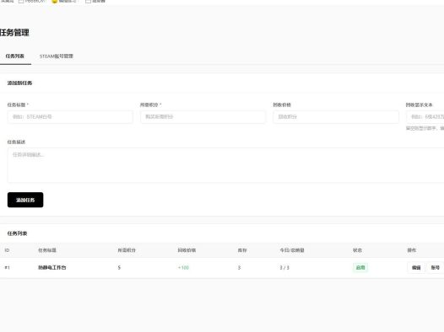Click the 任务标题 column header

(47, 250)
